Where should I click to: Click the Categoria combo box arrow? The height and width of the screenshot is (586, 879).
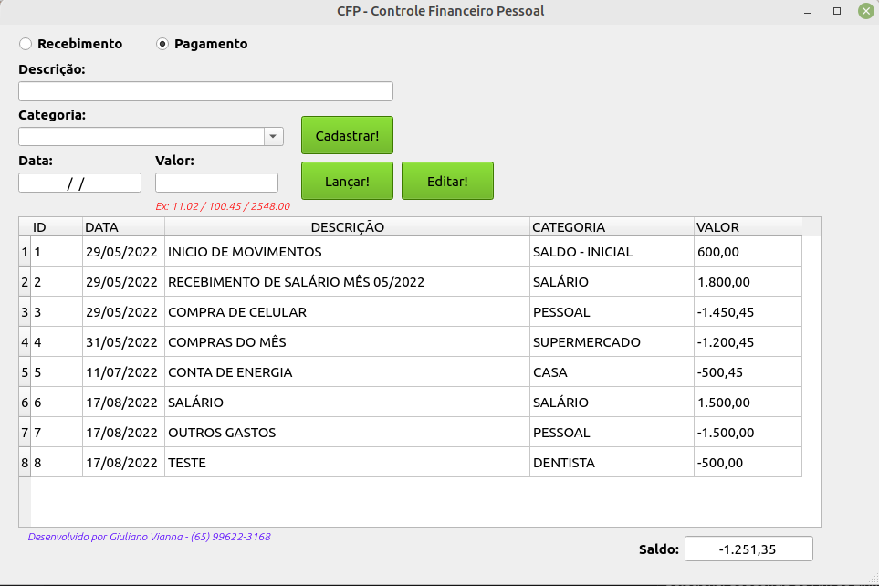click(272, 135)
